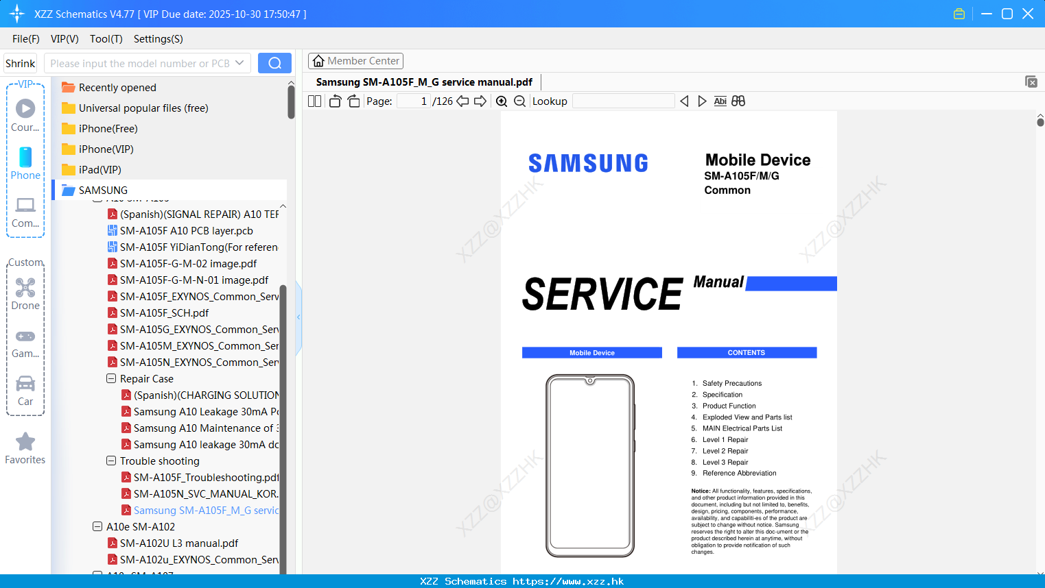
Task: Open the Courses sidebar icon
Action: (x=25, y=115)
